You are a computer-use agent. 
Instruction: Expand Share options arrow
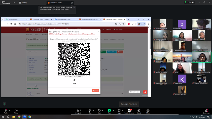pyautogui.click(x=113, y=110)
